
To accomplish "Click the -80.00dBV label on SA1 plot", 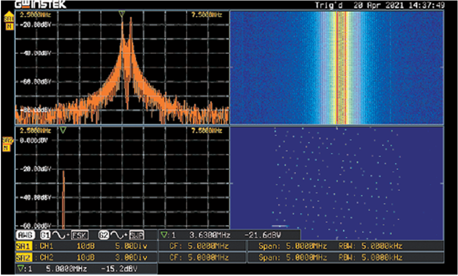I will pos(35,110).
